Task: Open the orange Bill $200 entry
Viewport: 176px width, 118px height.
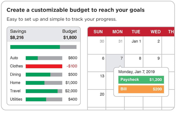Action: (141, 89)
